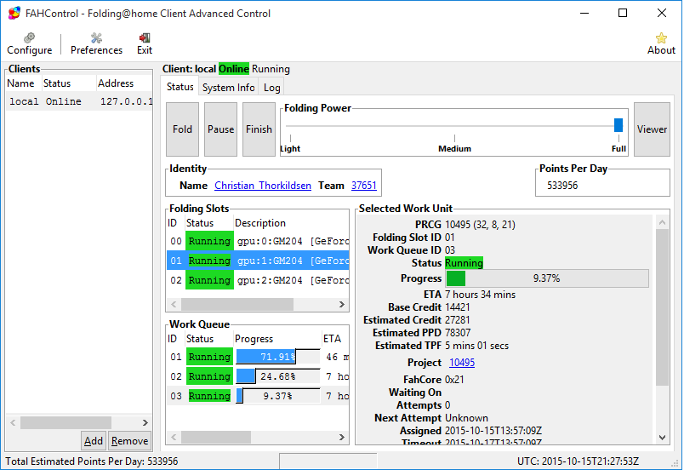Open the About star icon
The width and height of the screenshot is (684, 470).
click(661, 43)
